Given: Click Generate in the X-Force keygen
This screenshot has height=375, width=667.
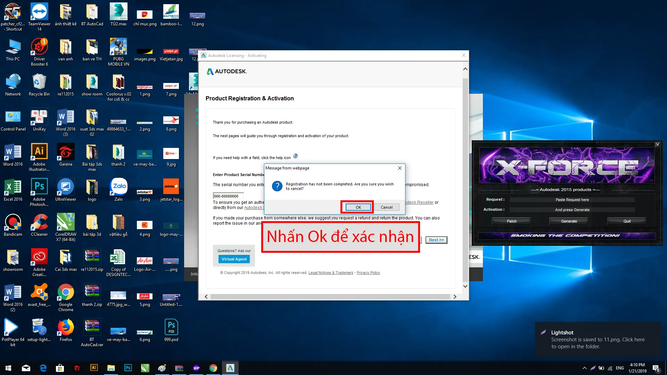Looking at the screenshot, I should (x=569, y=221).
